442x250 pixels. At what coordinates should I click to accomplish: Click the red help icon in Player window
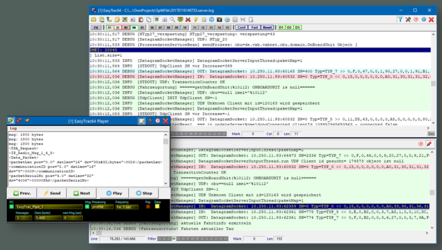[158, 120]
